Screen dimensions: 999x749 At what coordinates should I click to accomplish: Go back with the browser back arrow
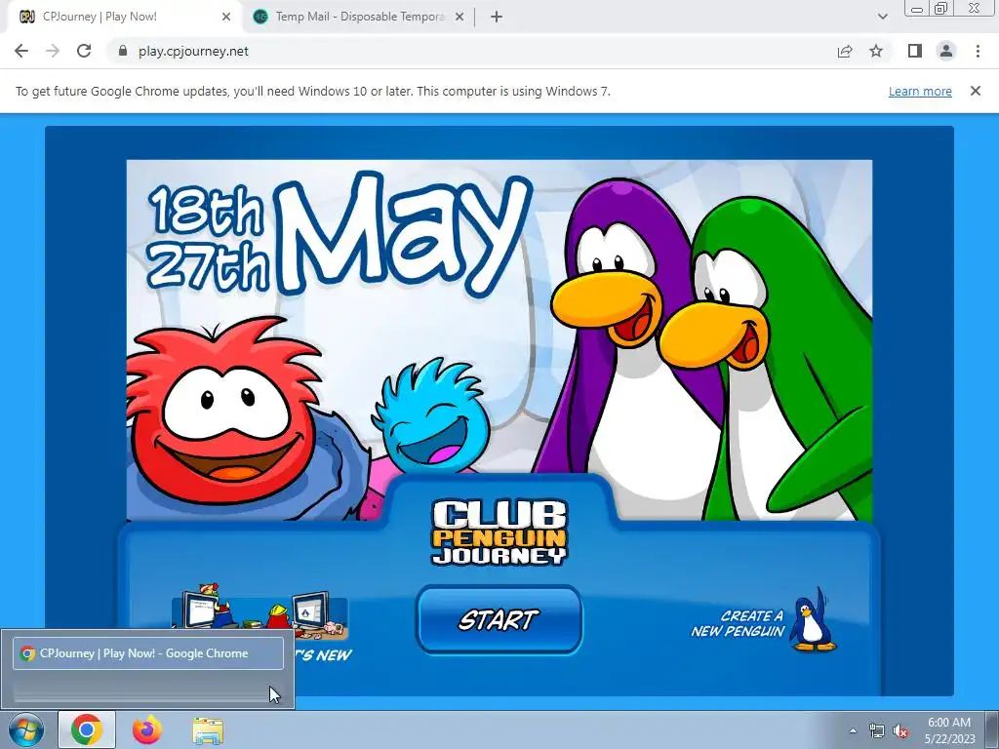(21, 51)
